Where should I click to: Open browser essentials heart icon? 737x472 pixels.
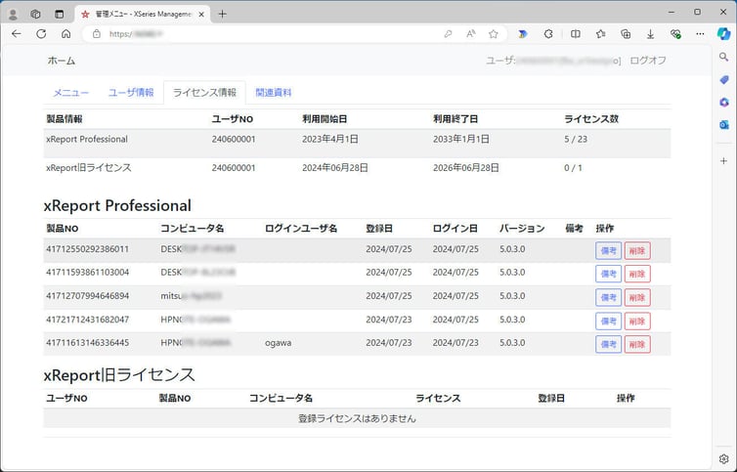[675, 34]
